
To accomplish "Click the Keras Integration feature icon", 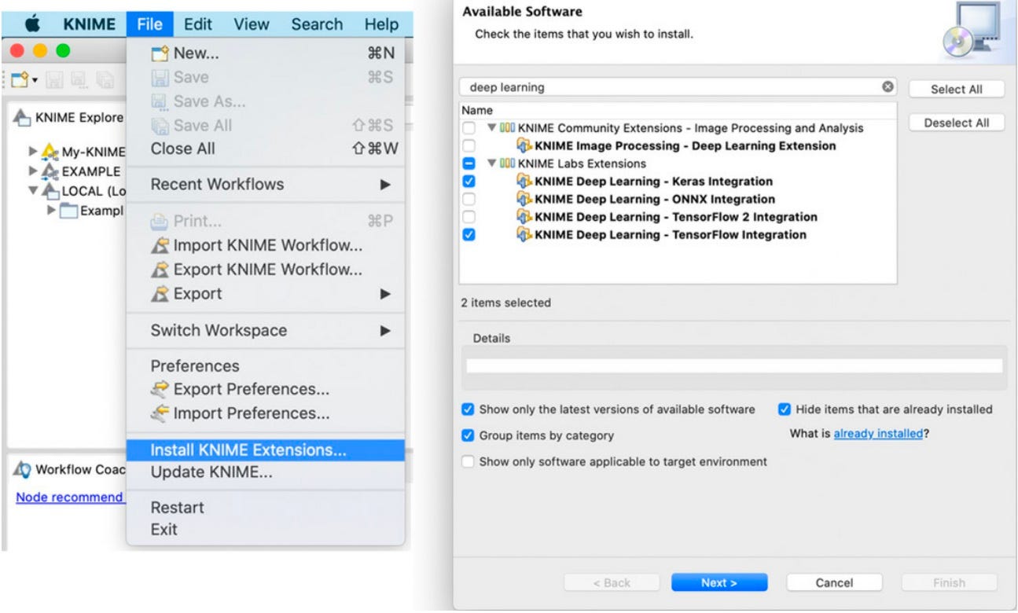I will [x=524, y=182].
